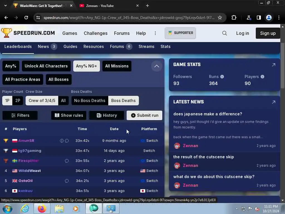Open the Leaderboards tab
Viewport: 285px width, 214px height.
[x=18, y=47]
